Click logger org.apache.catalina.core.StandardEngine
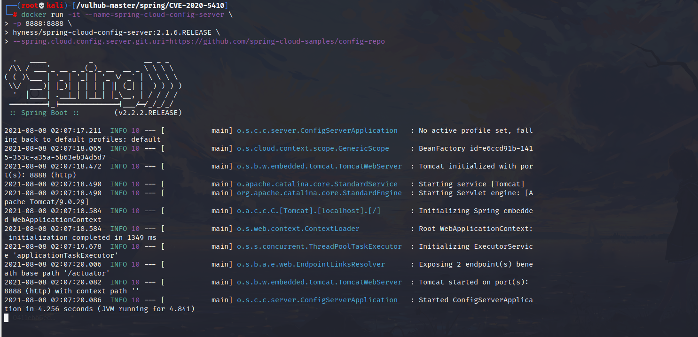The image size is (698, 337). tap(319, 193)
